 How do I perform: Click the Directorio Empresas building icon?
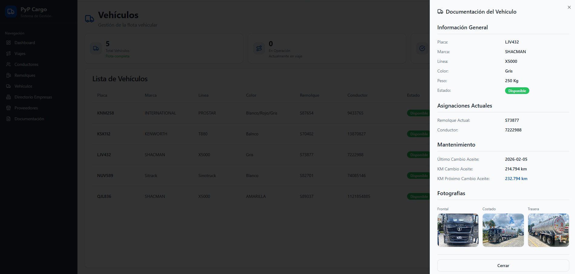pos(8,97)
